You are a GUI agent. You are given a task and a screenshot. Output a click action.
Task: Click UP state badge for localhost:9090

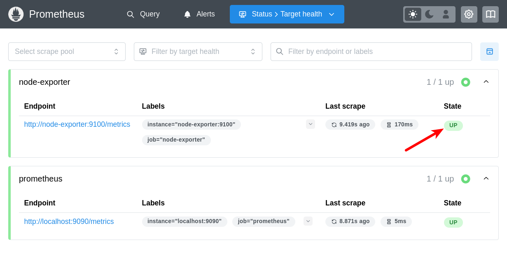(x=453, y=222)
